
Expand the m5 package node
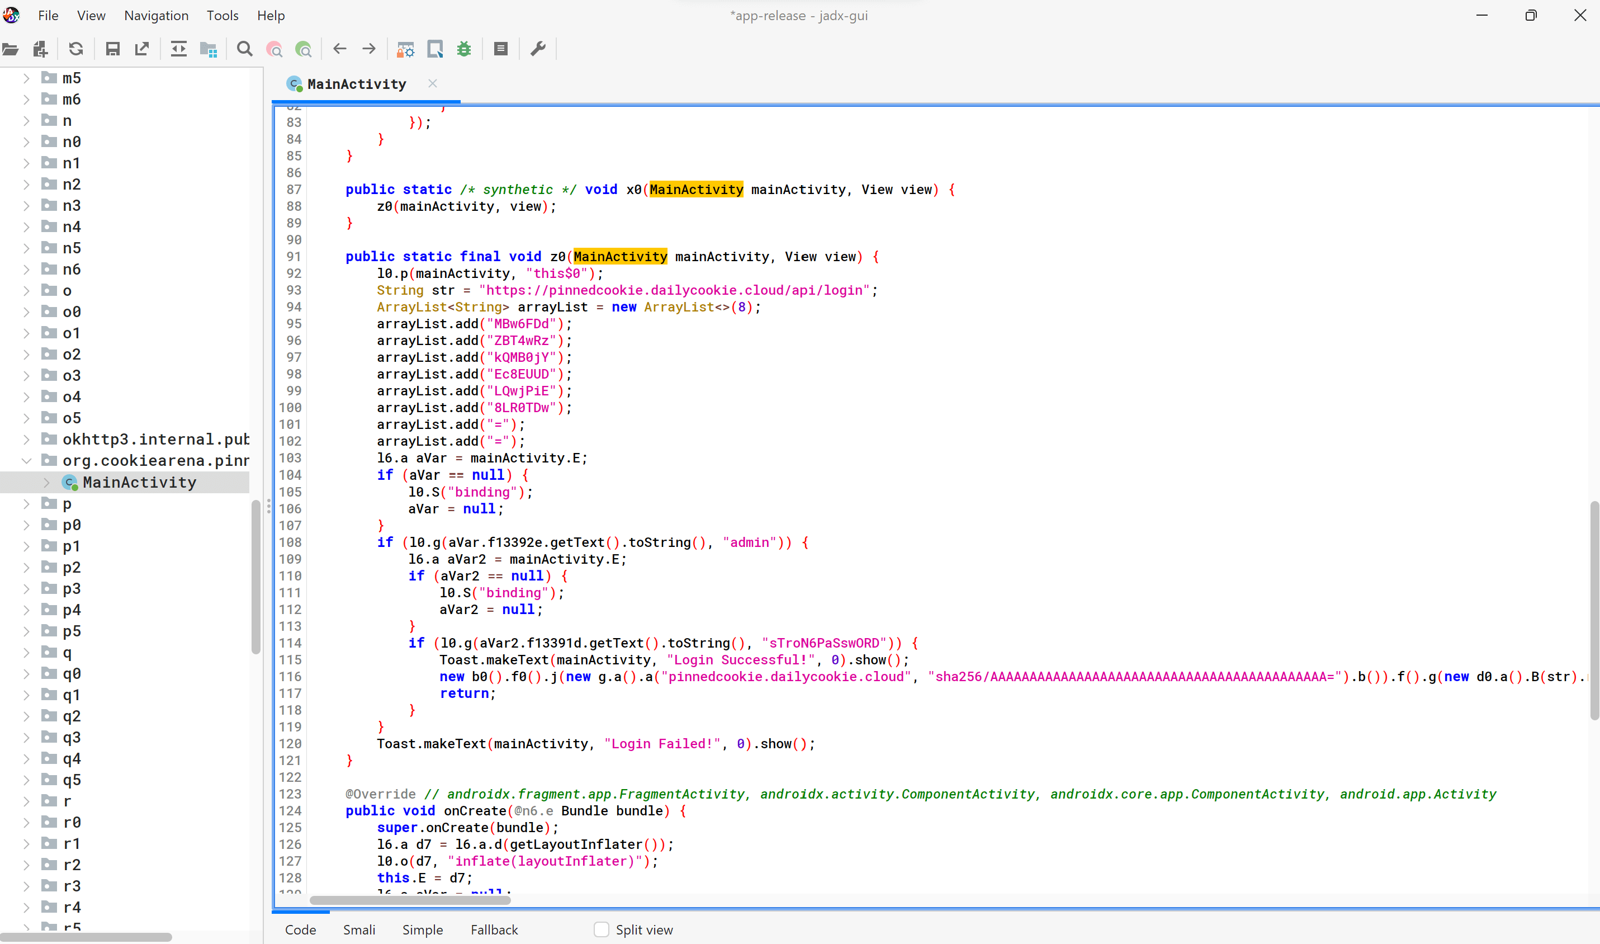[26, 78]
